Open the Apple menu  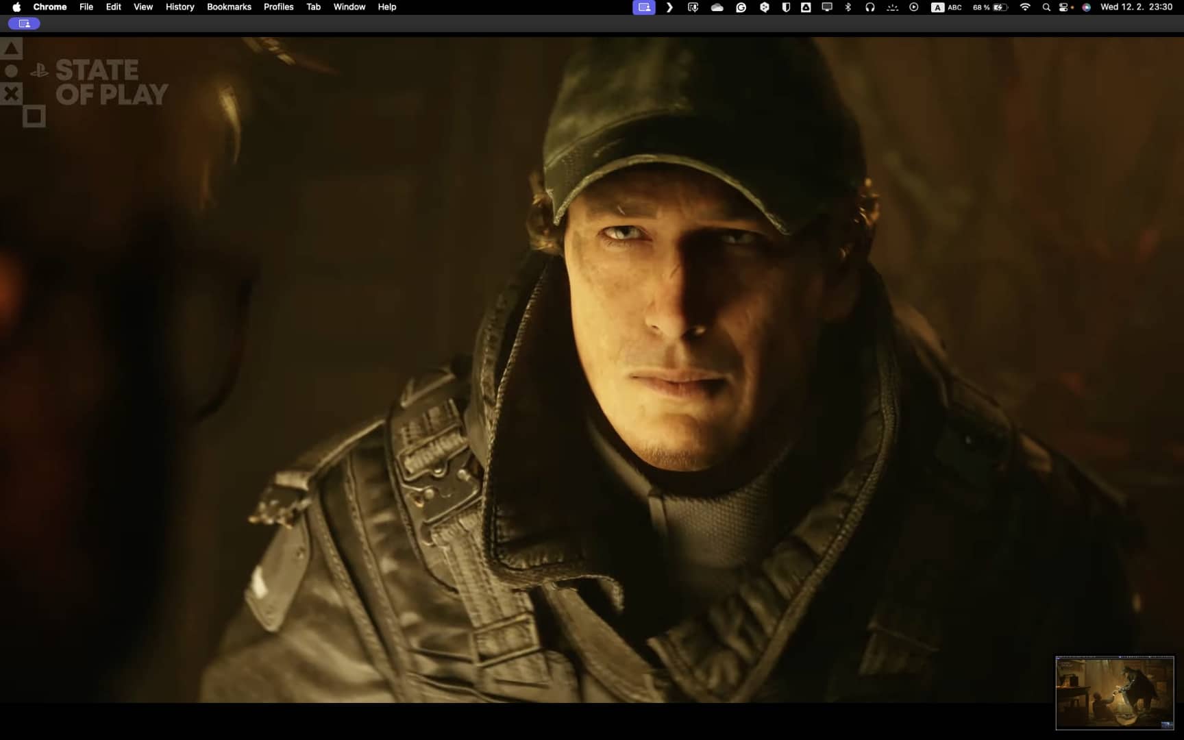16,7
